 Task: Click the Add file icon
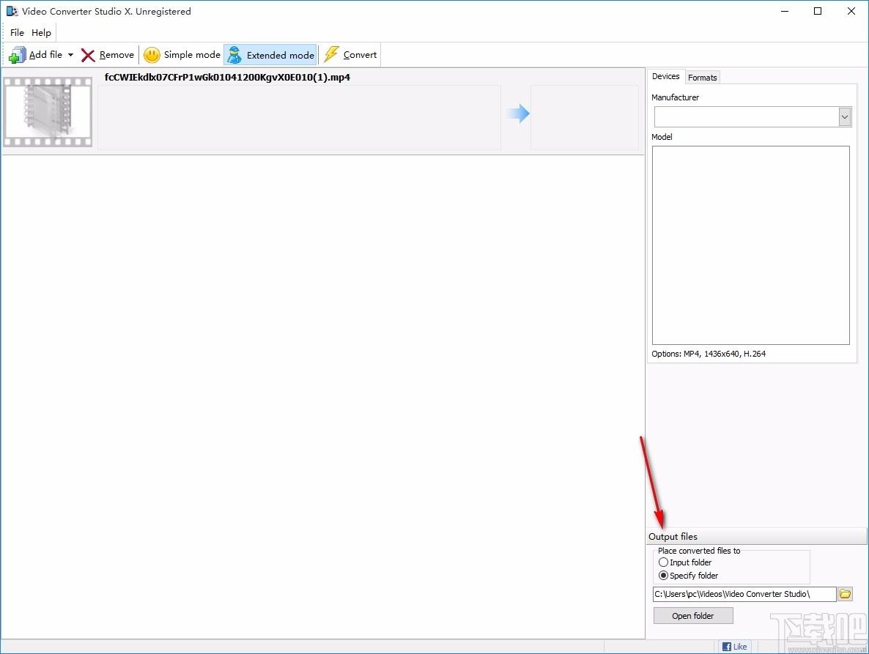pos(17,55)
